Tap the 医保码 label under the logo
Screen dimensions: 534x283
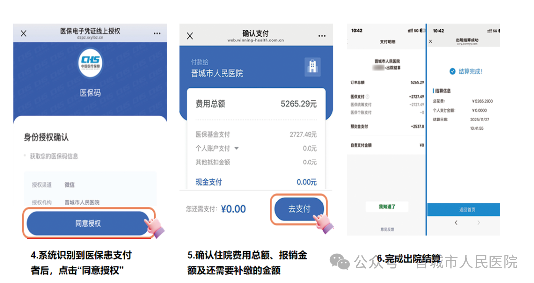click(90, 93)
